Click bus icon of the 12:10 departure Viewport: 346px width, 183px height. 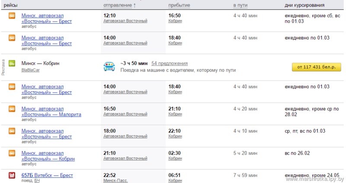pos(12,16)
